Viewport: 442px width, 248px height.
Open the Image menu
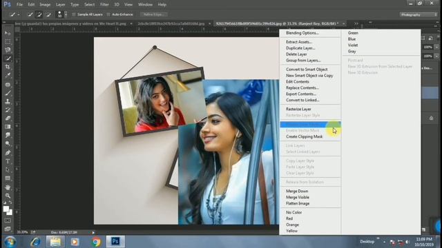[x=45, y=5]
